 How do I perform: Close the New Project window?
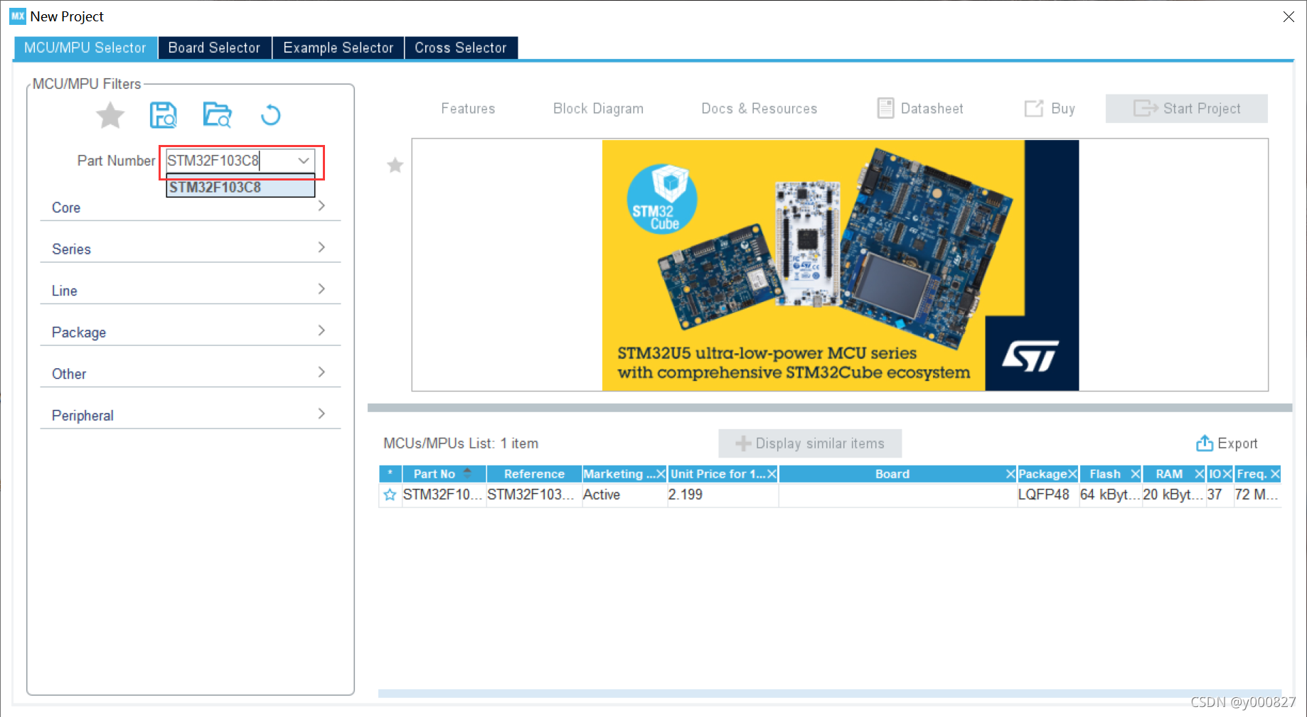[1289, 16]
